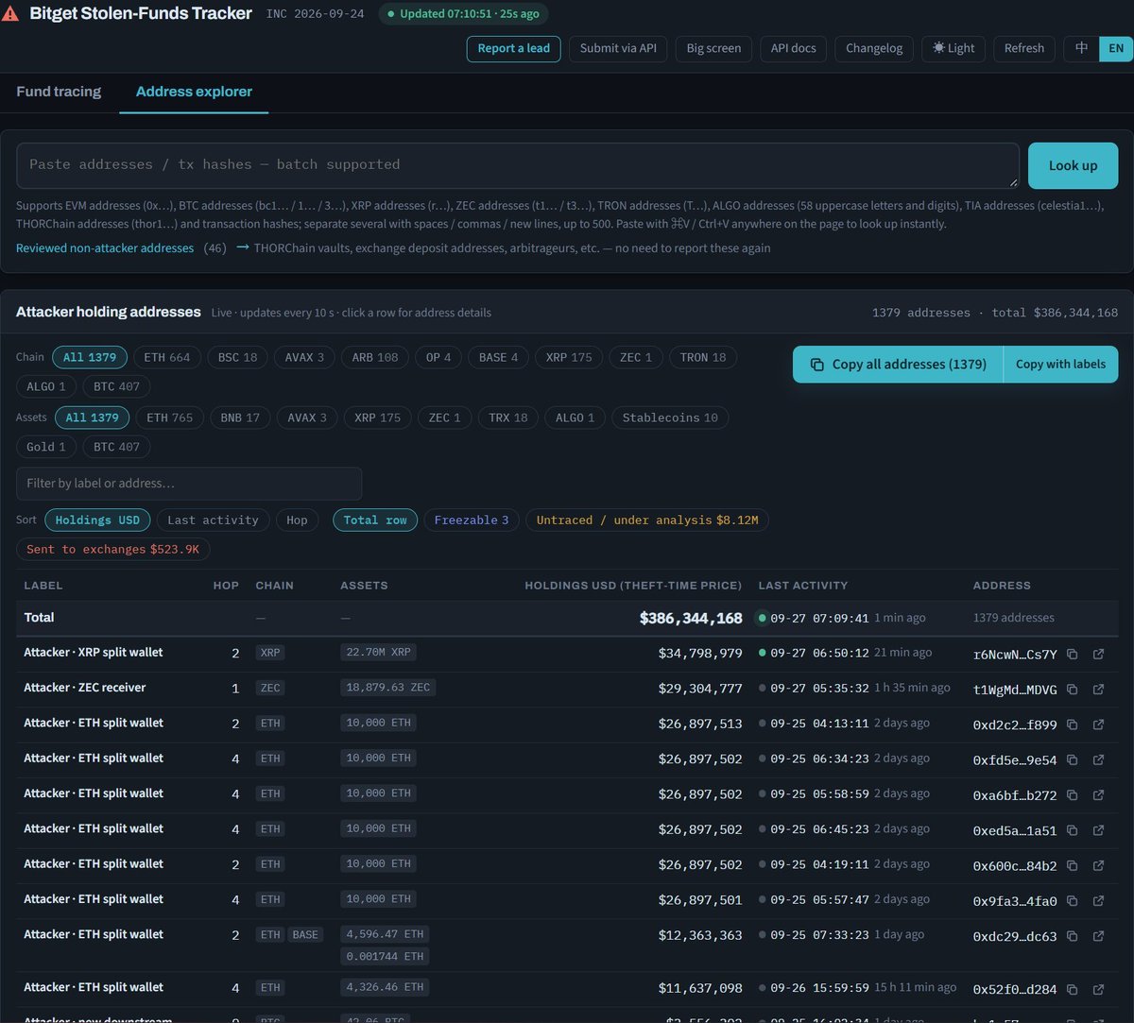Select the All 1379 chain filter

tap(90, 357)
